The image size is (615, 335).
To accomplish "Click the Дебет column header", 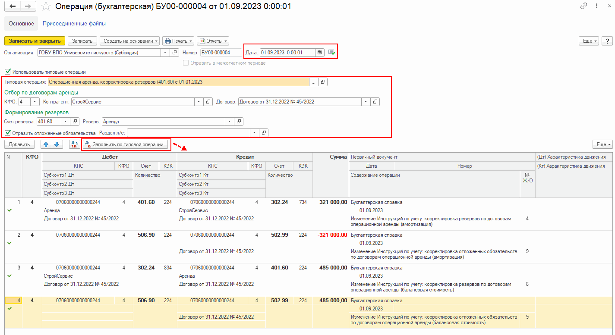I will coord(110,157).
